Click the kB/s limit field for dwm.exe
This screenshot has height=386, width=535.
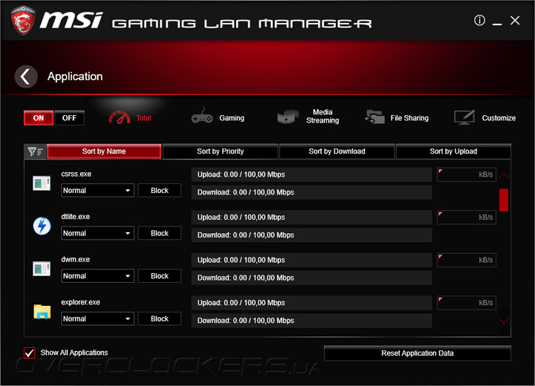coord(467,260)
